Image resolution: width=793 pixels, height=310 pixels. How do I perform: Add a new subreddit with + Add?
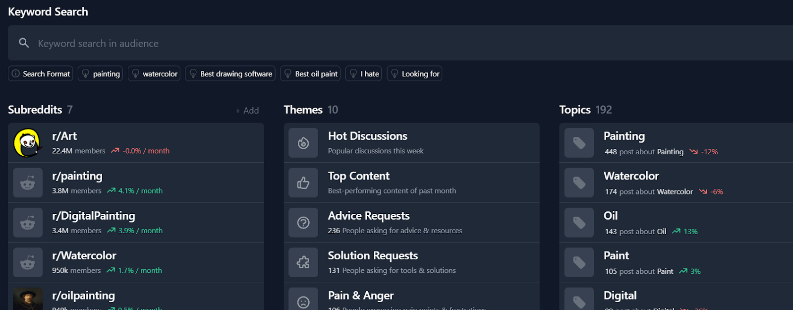pyautogui.click(x=247, y=111)
